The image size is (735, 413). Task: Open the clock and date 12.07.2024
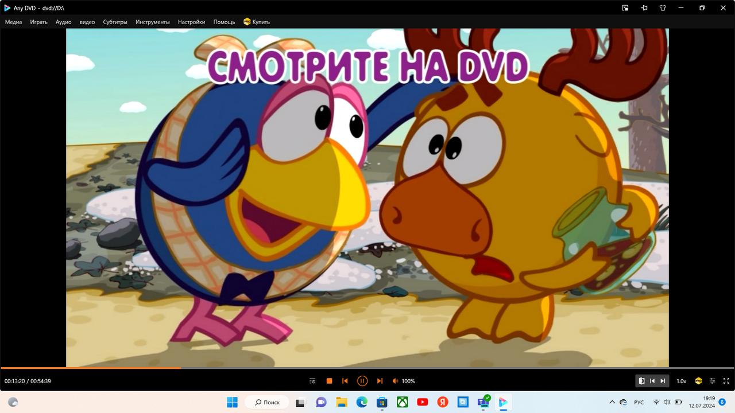tap(703, 402)
